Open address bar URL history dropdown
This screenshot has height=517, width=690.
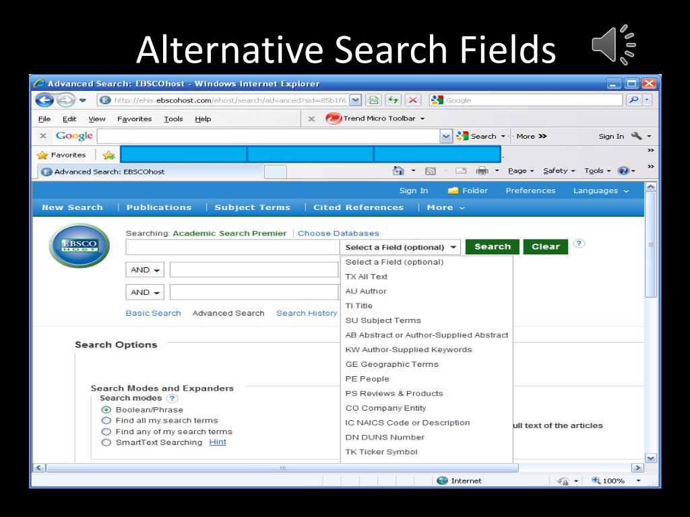356,100
